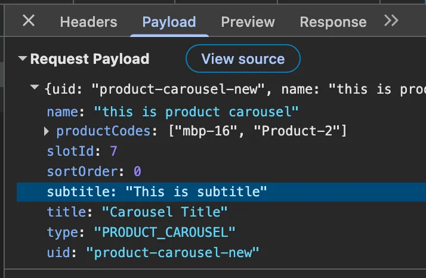The width and height of the screenshot is (426, 278).
Task: Click the "Product-2" product code value
Action: tap(297, 131)
